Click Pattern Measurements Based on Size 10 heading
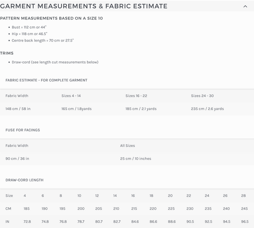Image resolution: width=254 pixels, height=228 pixels. pyautogui.click(x=51, y=18)
